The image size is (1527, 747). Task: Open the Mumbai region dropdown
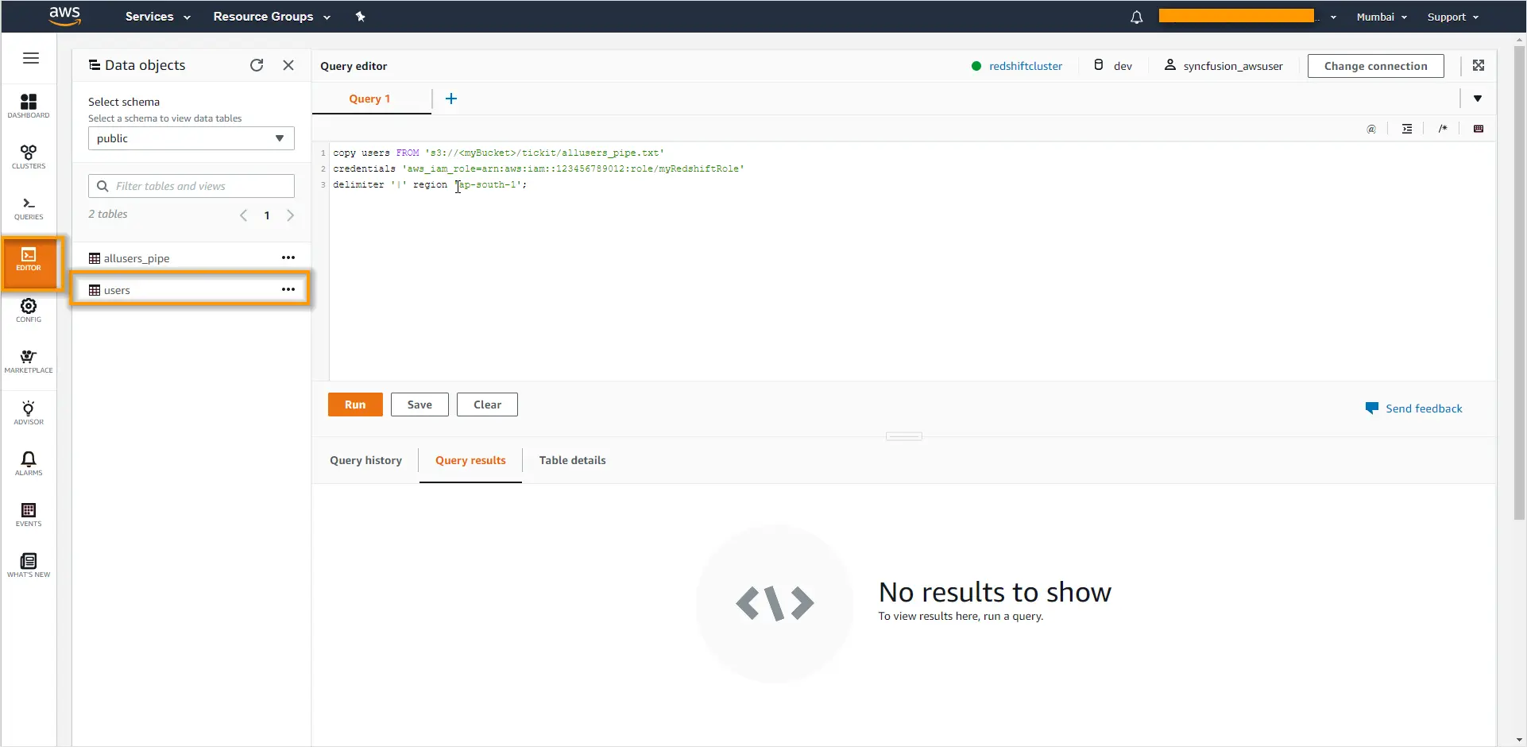point(1381,17)
